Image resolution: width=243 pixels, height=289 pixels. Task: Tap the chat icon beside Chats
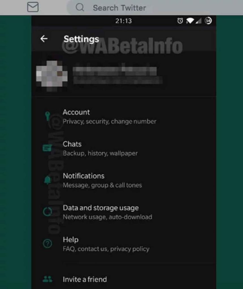(47, 148)
